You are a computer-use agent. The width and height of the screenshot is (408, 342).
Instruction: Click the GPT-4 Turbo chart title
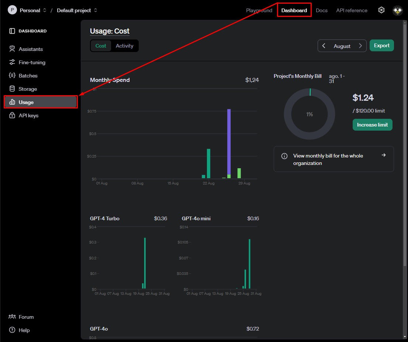pyautogui.click(x=105, y=218)
